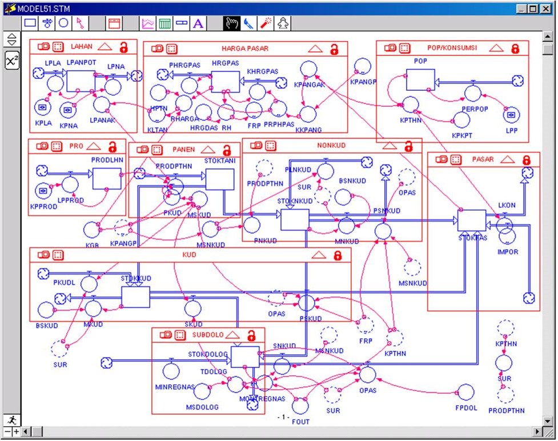558x441 pixels.
Task: Collapse the NONKUD sector triangle
Action: [390, 146]
